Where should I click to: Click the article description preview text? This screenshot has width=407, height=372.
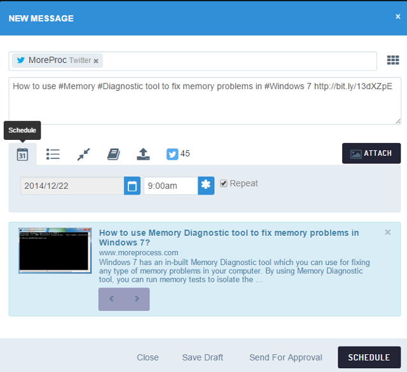click(x=234, y=271)
